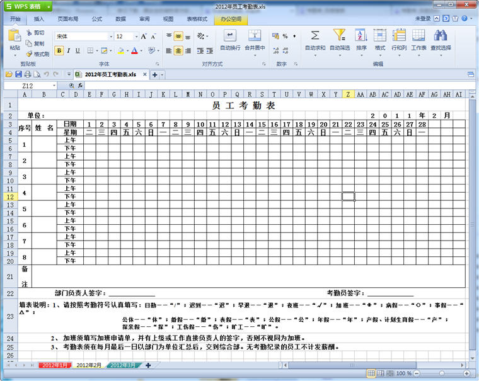
Task: Click the zoom slider in status bar
Action: point(441,374)
